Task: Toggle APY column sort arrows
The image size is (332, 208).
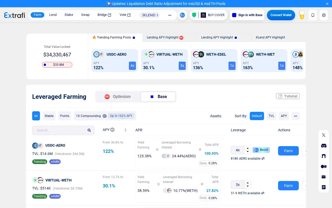Action: pos(126,130)
